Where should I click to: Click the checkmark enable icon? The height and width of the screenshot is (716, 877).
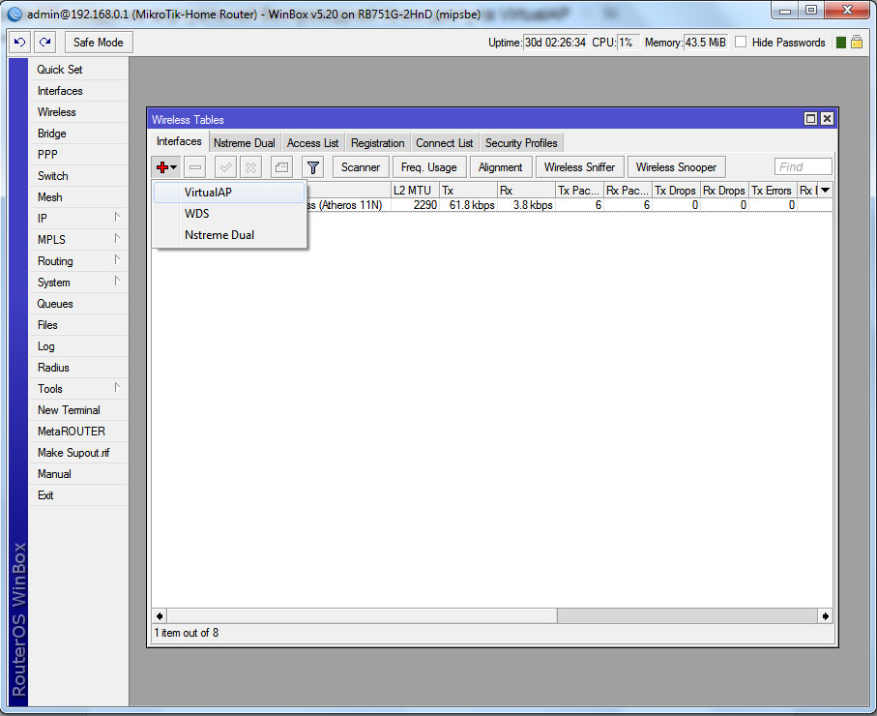[225, 167]
